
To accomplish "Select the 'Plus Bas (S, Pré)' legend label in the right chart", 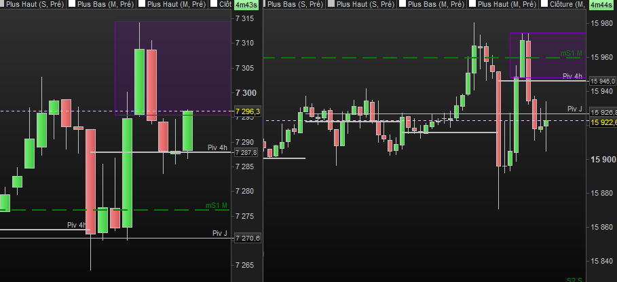I will [x=295, y=4].
